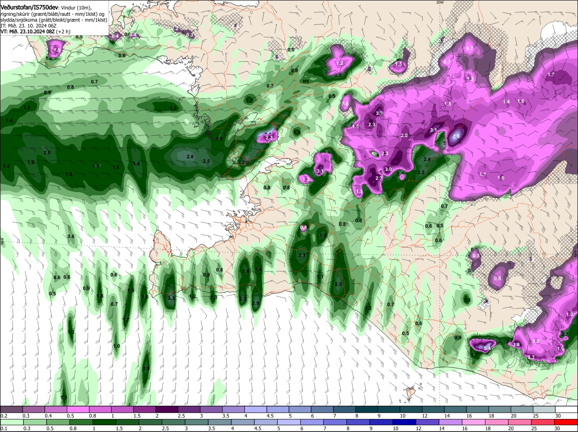The height and width of the screenshot is (432, 578).
Task: Click the 3.2 snowfall value on the map
Action: coord(379,113)
